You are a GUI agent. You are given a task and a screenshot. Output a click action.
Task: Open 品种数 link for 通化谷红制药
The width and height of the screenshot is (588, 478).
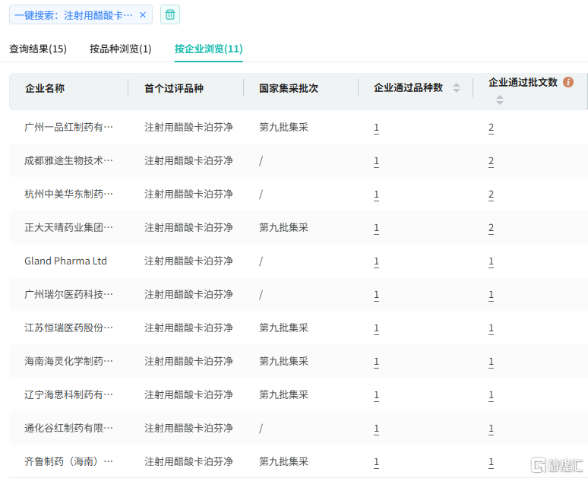[376, 428]
